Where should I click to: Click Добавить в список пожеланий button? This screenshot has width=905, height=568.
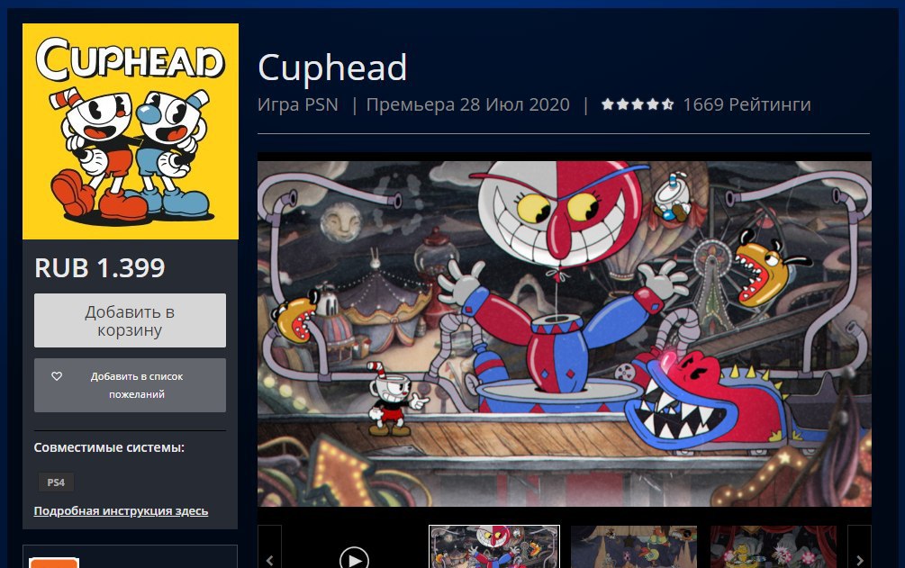(130, 385)
